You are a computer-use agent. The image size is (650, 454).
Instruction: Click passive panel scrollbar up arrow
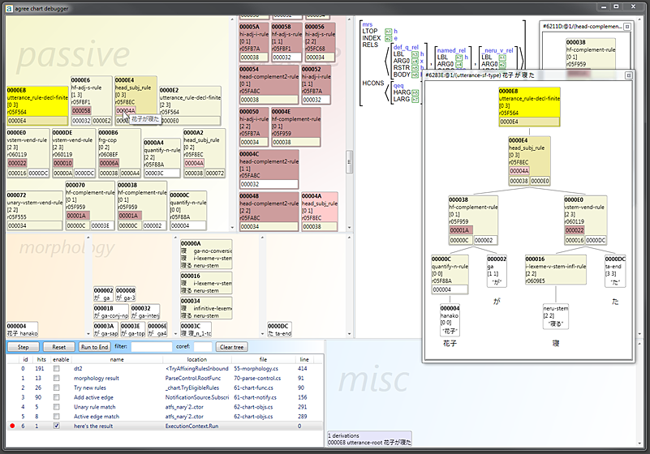[x=232, y=19]
